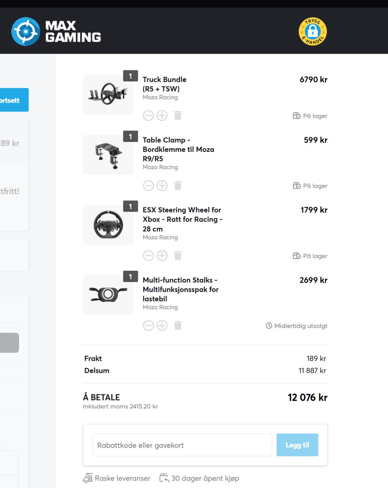The image size is (388, 488).
Task: Open Multi-function Stalks product thumbnail
Action: [108, 295]
